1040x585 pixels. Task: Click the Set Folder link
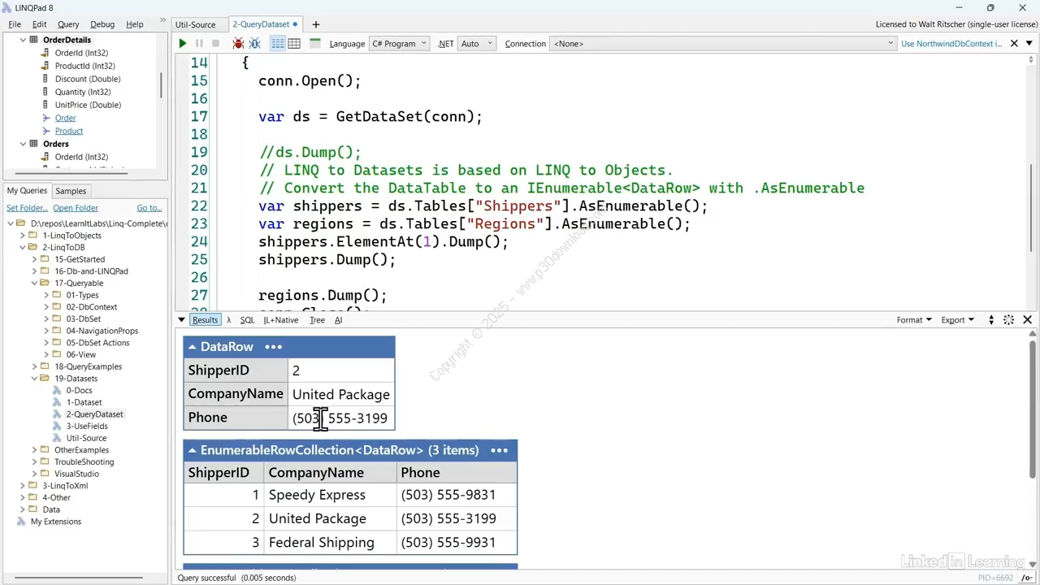tap(27, 208)
